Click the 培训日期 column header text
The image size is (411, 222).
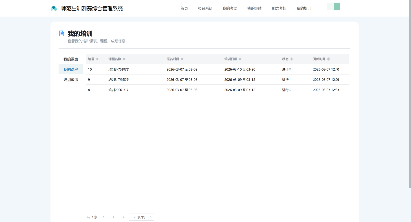tap(231, 59)
